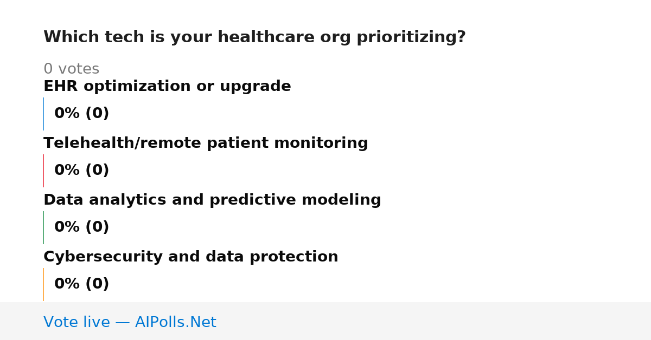Viewport: 651px width, 340px height.
Task: Click the word prioritizing in the title
Action: tap(411, 38)
